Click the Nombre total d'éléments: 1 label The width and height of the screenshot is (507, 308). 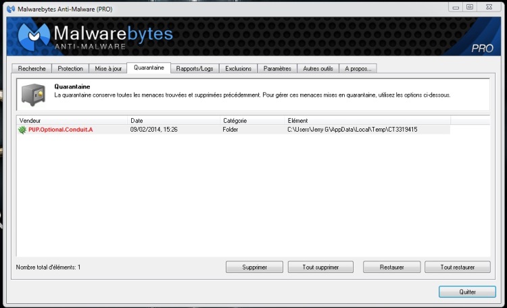tap(48, 267)
